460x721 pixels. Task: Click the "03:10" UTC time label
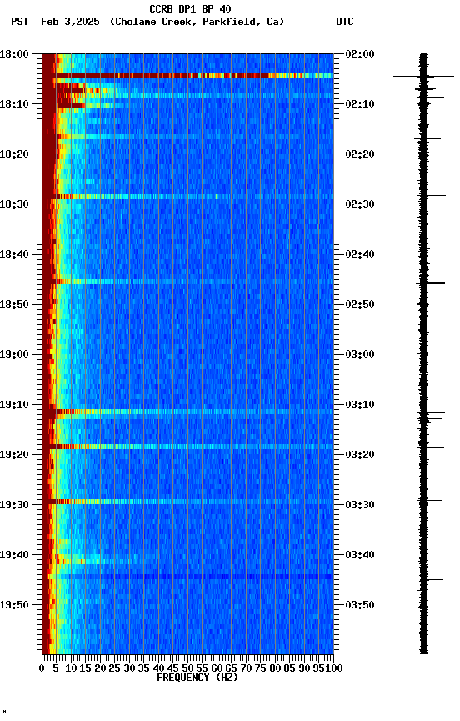[x=360, y=405]
